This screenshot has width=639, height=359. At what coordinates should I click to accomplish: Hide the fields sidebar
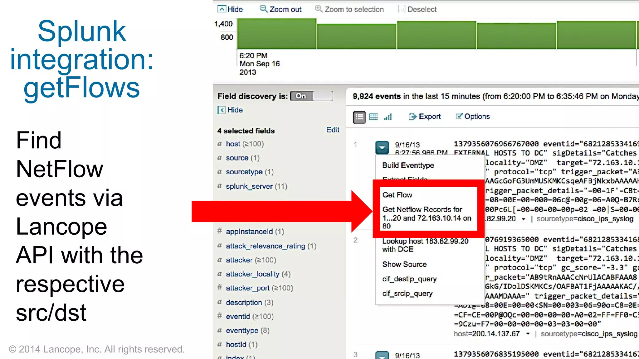pos(230,110)
